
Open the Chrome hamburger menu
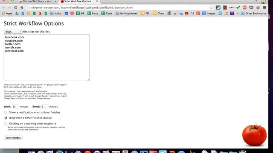tap(264, 8)
